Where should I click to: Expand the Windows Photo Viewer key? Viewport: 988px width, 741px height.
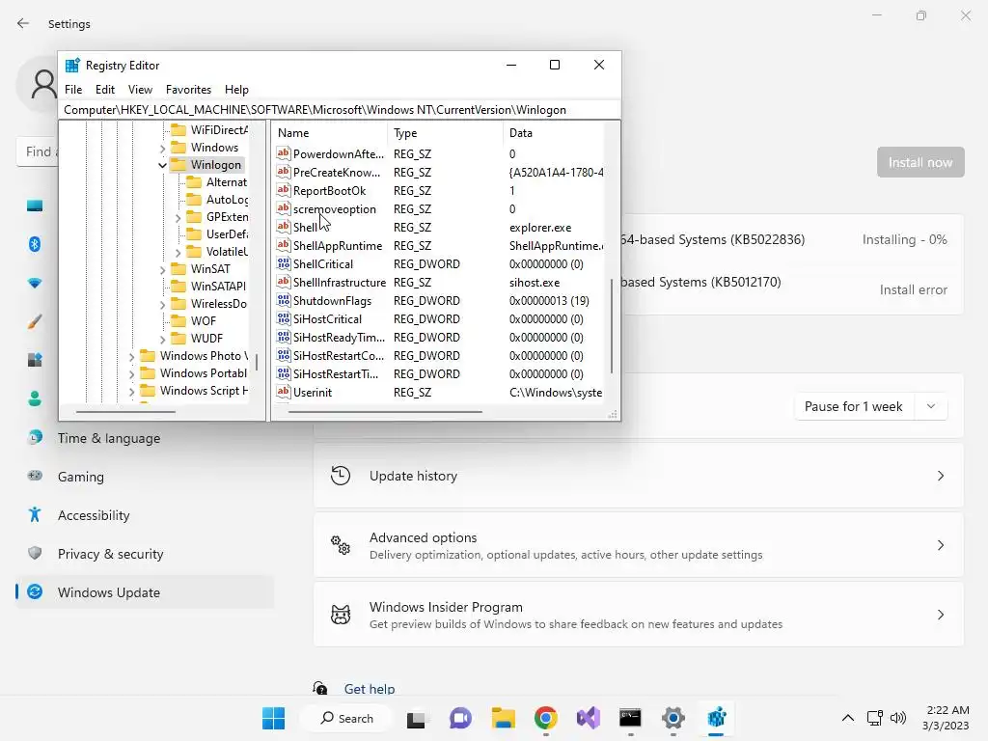pos(131,357)
